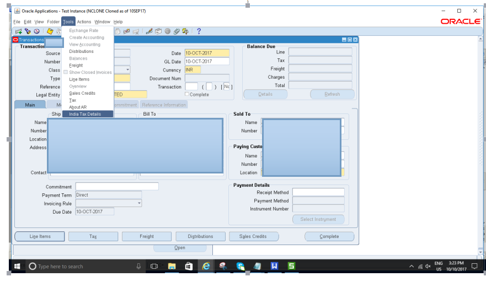Open Skype from the taskbar
This screenshot has height=282, width=486.
point(240,266)
